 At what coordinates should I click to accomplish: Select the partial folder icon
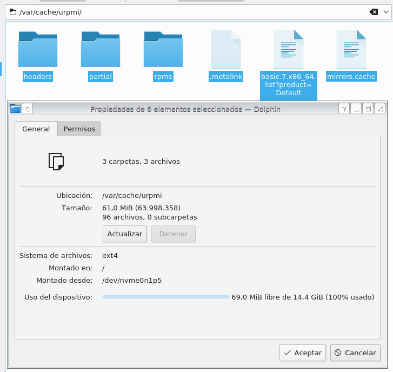tap(101, 49)
